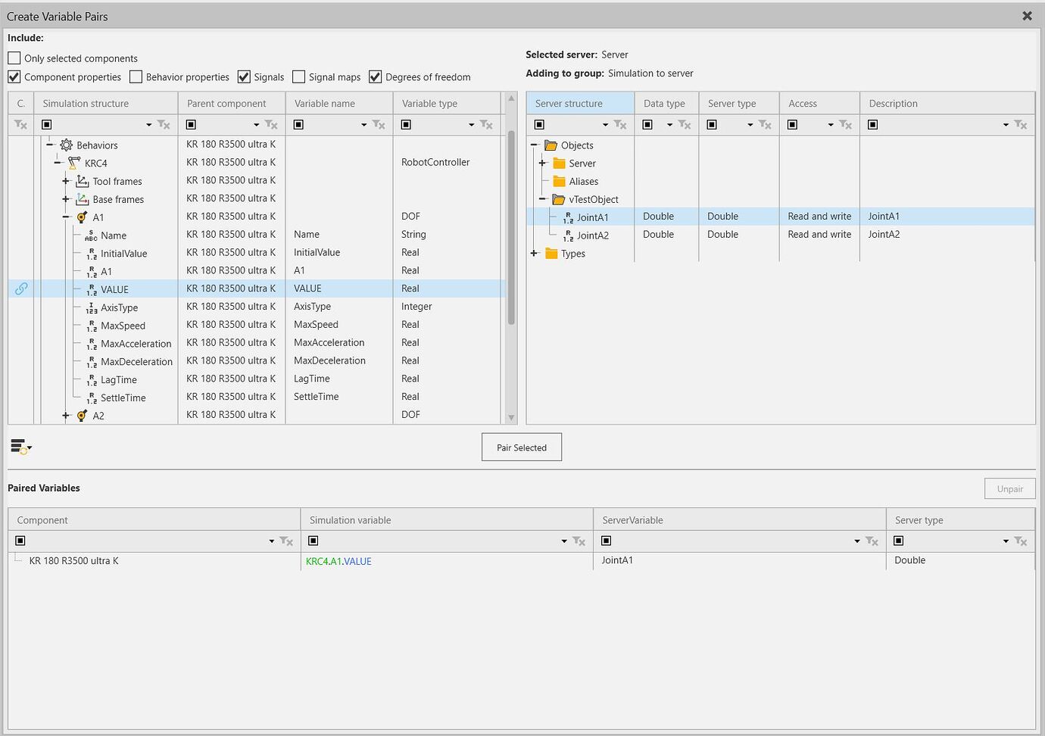
Task: Click the link icon beside VALUE row
Action: click(x=21, y=288)
